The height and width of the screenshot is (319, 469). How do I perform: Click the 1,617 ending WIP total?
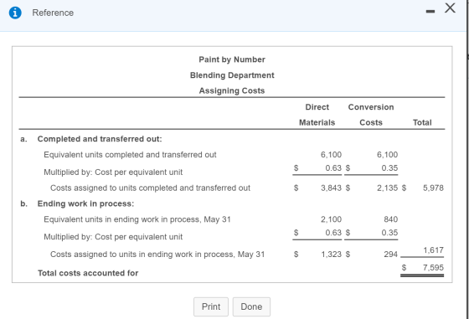(434, 250)
